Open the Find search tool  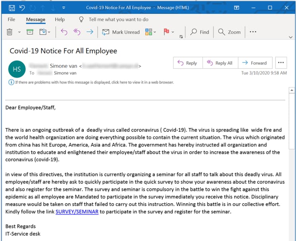coord(200,32)
